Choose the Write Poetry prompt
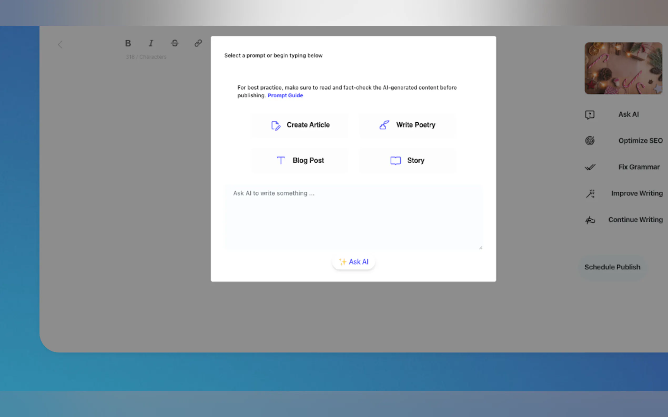This screenshot has width=668, height=417. click(407, 125)
